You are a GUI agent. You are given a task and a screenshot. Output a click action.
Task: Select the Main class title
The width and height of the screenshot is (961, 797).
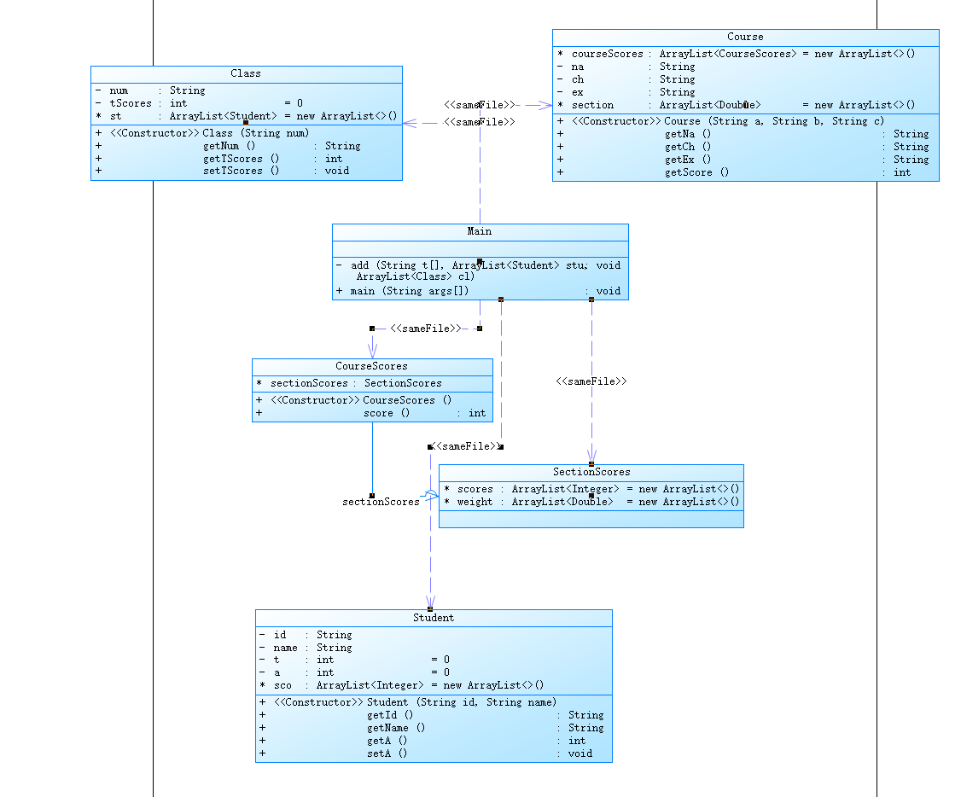480,231
